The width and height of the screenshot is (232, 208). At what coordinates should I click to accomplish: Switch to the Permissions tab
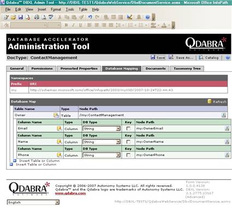pyautogui.click(x=42, y=69)
